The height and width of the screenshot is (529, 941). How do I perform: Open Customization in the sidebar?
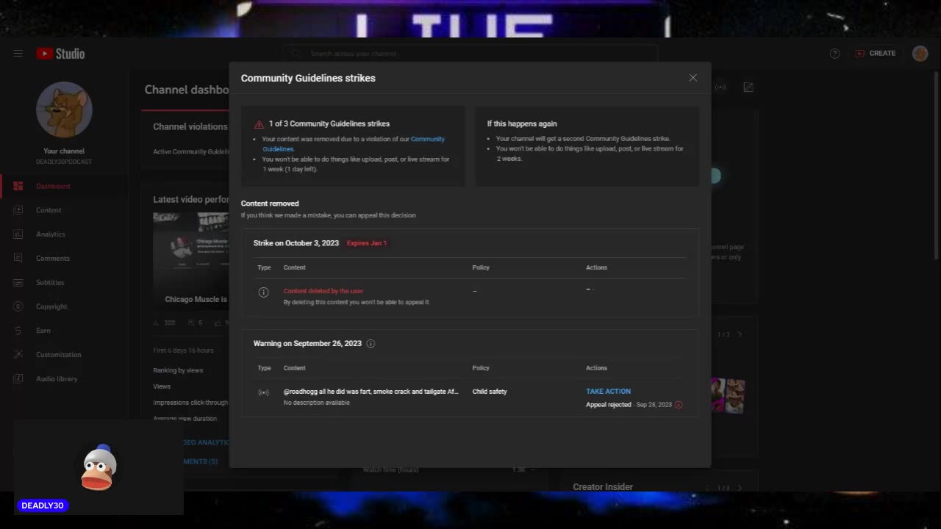58,355
